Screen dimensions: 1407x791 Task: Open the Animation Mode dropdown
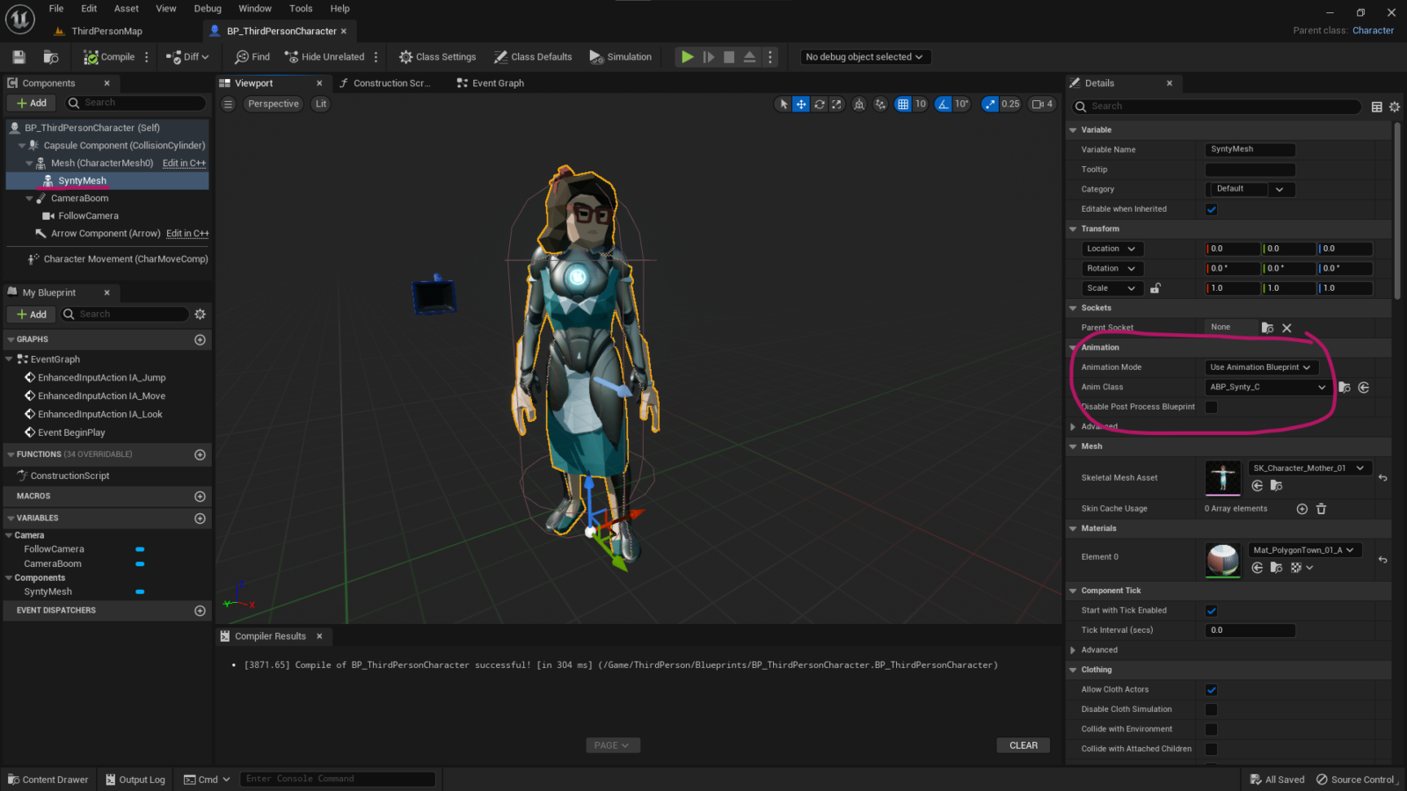point(1261,367)
